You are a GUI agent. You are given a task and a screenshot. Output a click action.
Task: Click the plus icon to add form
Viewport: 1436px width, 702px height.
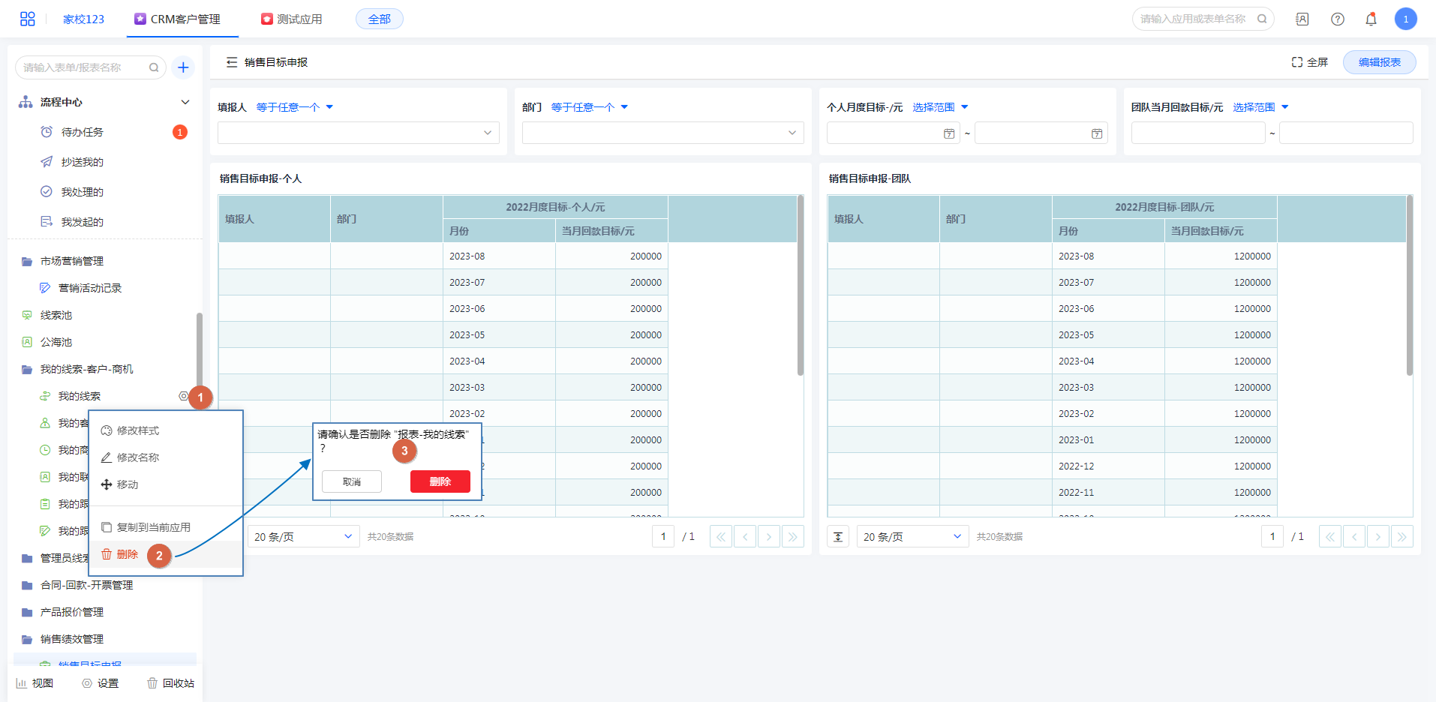click(183, 67)
